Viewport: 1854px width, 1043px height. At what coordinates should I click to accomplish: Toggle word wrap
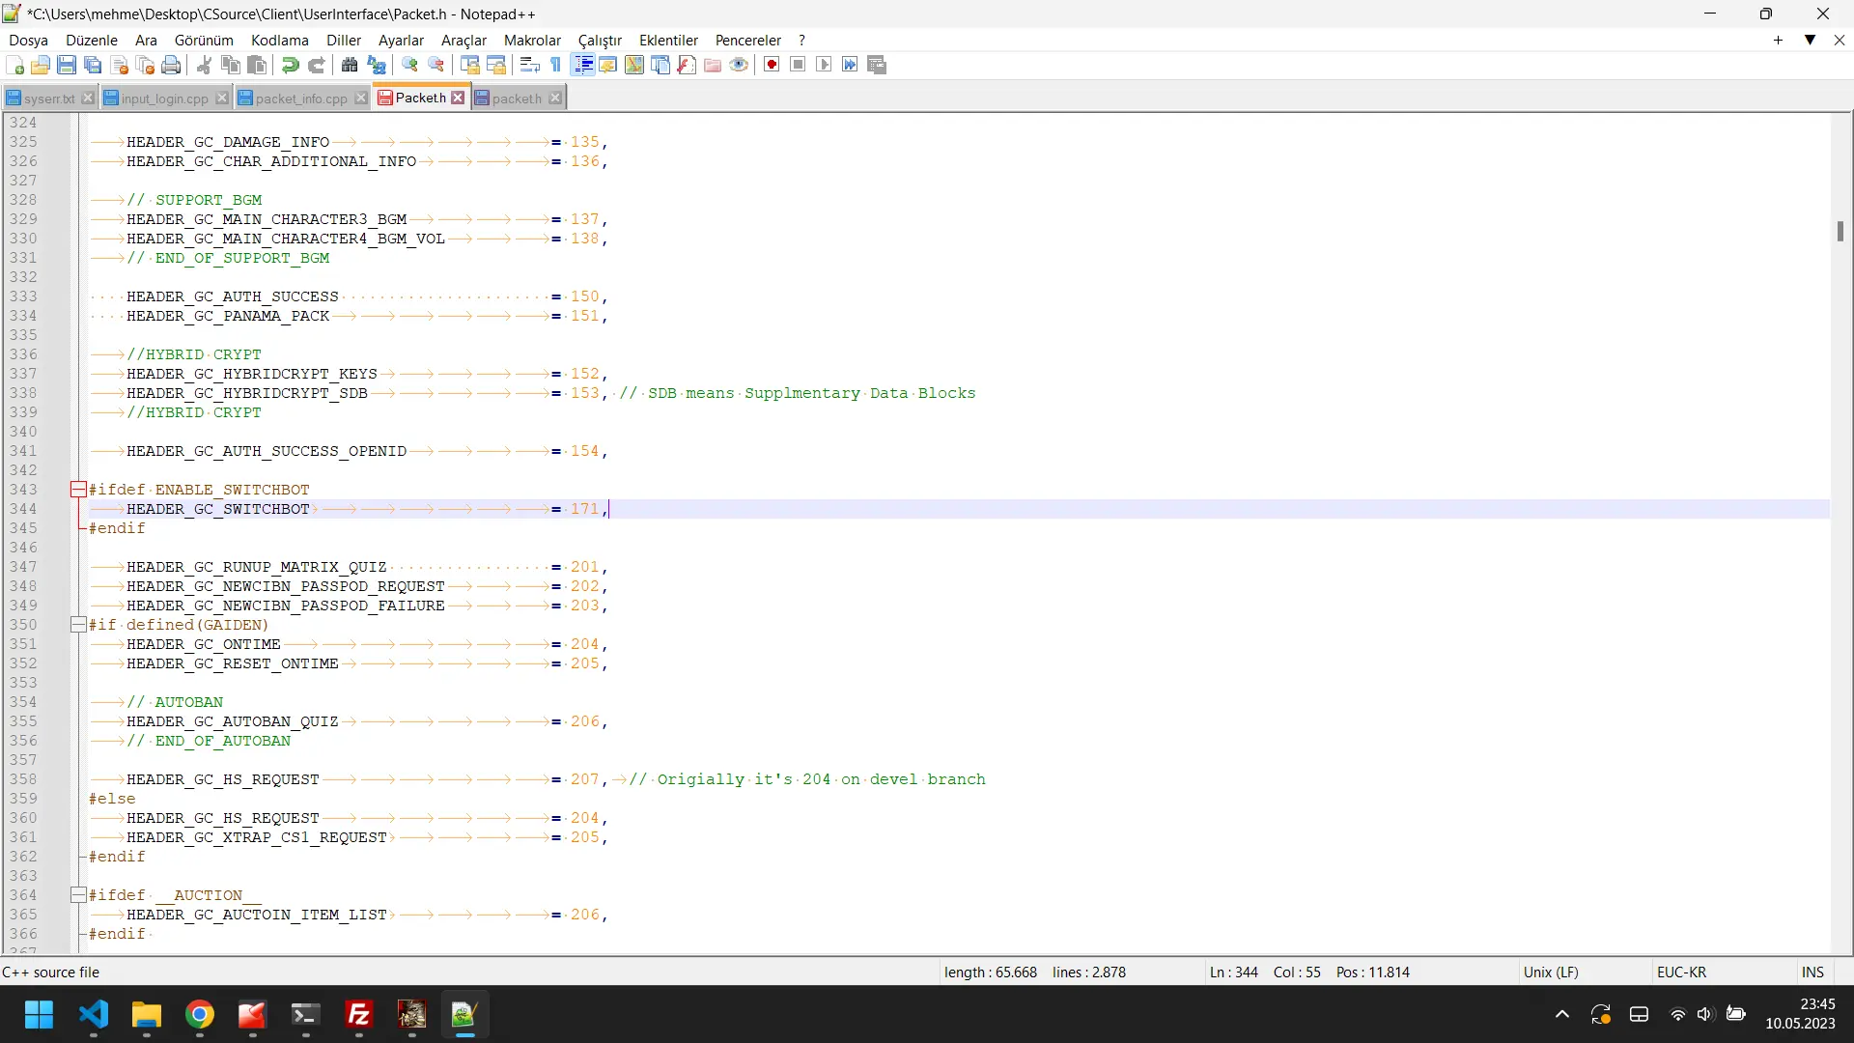click(529, 65)
